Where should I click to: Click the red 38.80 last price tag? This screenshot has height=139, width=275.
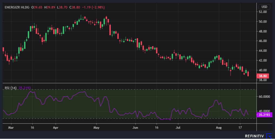263,76
